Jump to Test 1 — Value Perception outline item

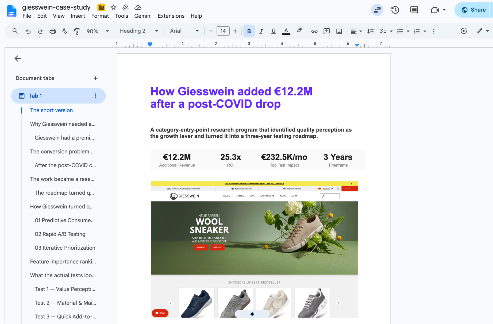[x=65, y=289]
